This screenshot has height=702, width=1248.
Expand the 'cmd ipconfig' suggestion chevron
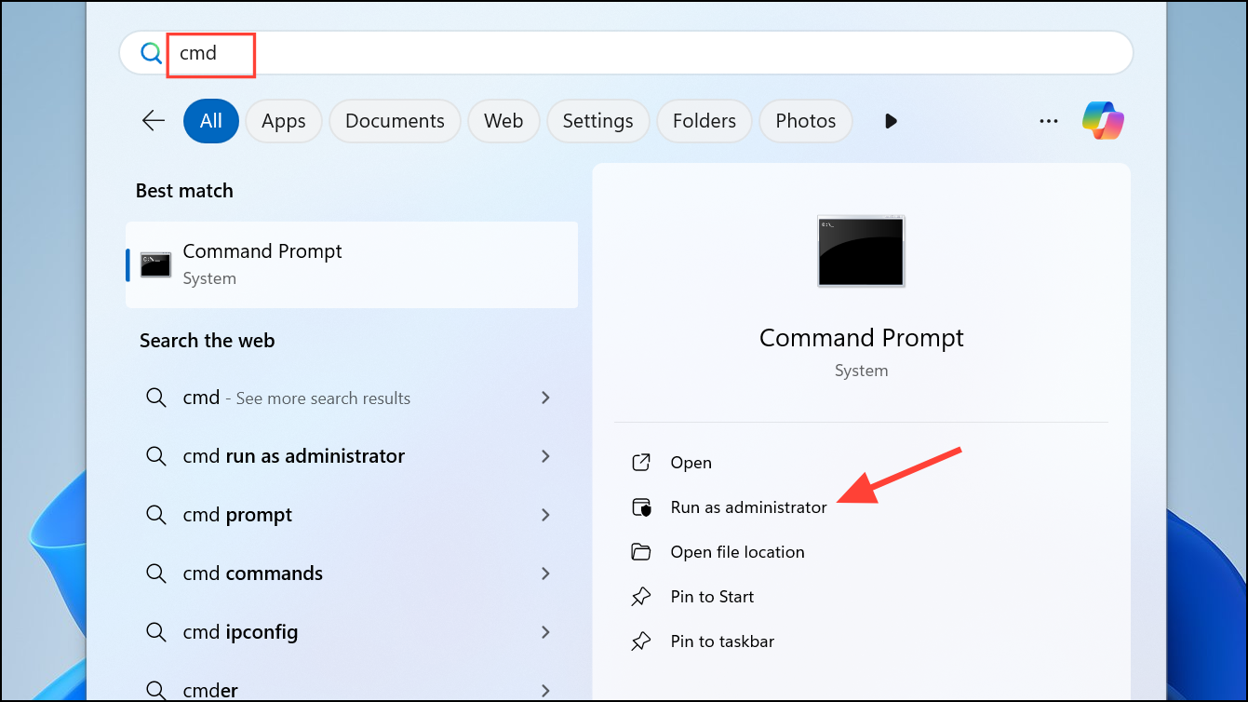[x=545, y=631]
